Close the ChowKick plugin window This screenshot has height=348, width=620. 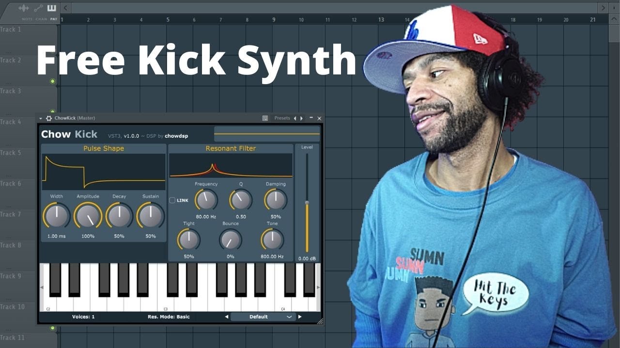319,118
